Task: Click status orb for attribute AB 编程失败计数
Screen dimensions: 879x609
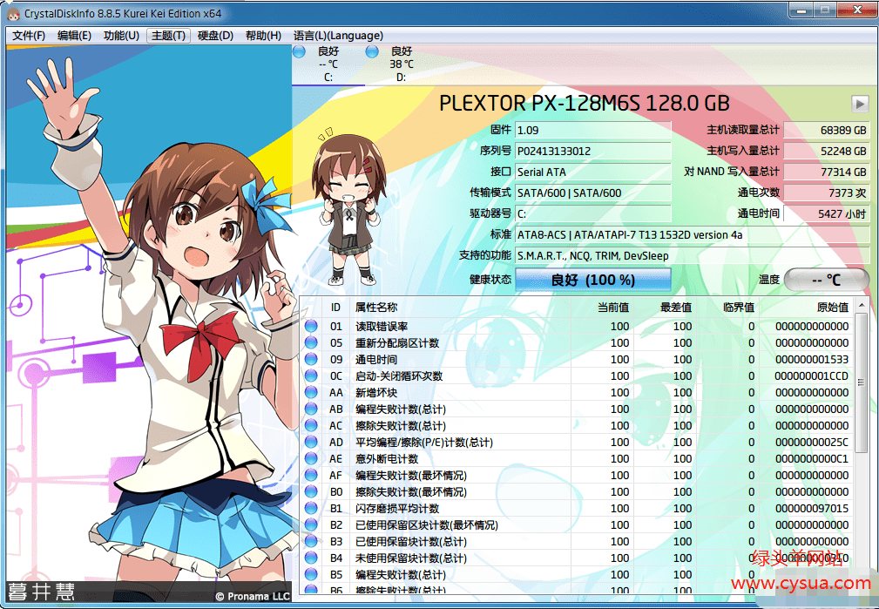Action: (x=311, y=409)
